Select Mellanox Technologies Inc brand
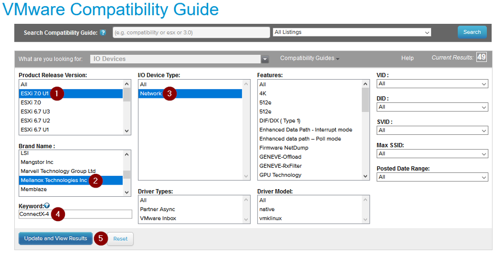The height and width of the screenshot is (253, 496). (x=71, y=180)
